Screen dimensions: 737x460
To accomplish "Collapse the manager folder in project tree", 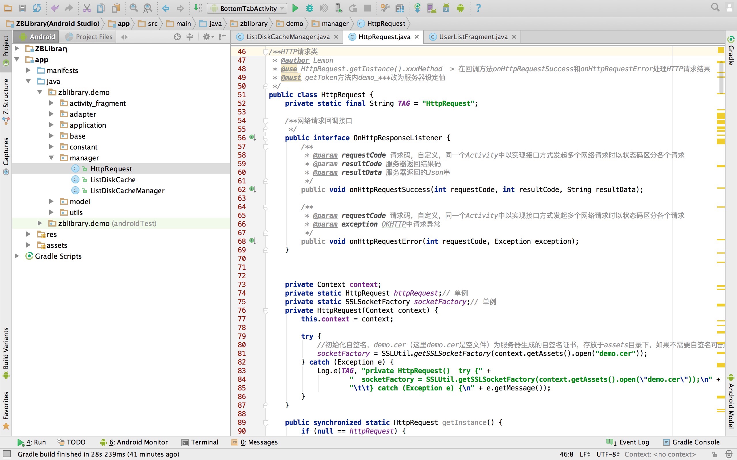I will (x=51, y=158).
